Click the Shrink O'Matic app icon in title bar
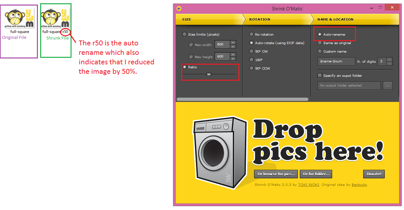The height and width of the screenshot is (210, 404). point(179,8)
